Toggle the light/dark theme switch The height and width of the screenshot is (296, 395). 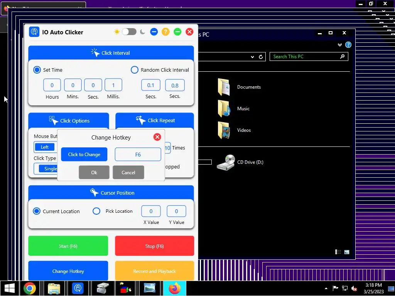[x=129, y=32]
